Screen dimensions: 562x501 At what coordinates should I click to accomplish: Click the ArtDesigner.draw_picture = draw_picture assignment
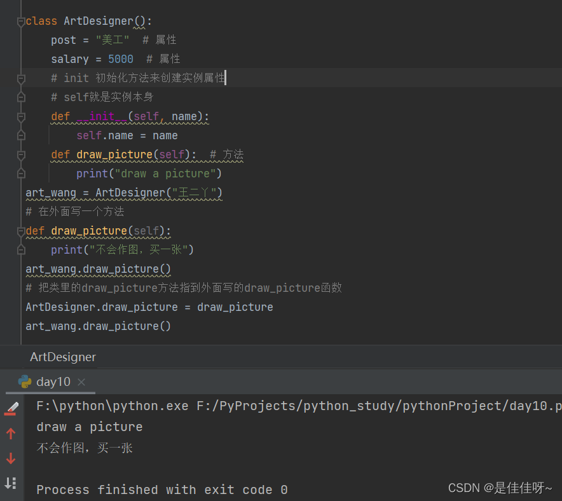[x=149, y=307]
